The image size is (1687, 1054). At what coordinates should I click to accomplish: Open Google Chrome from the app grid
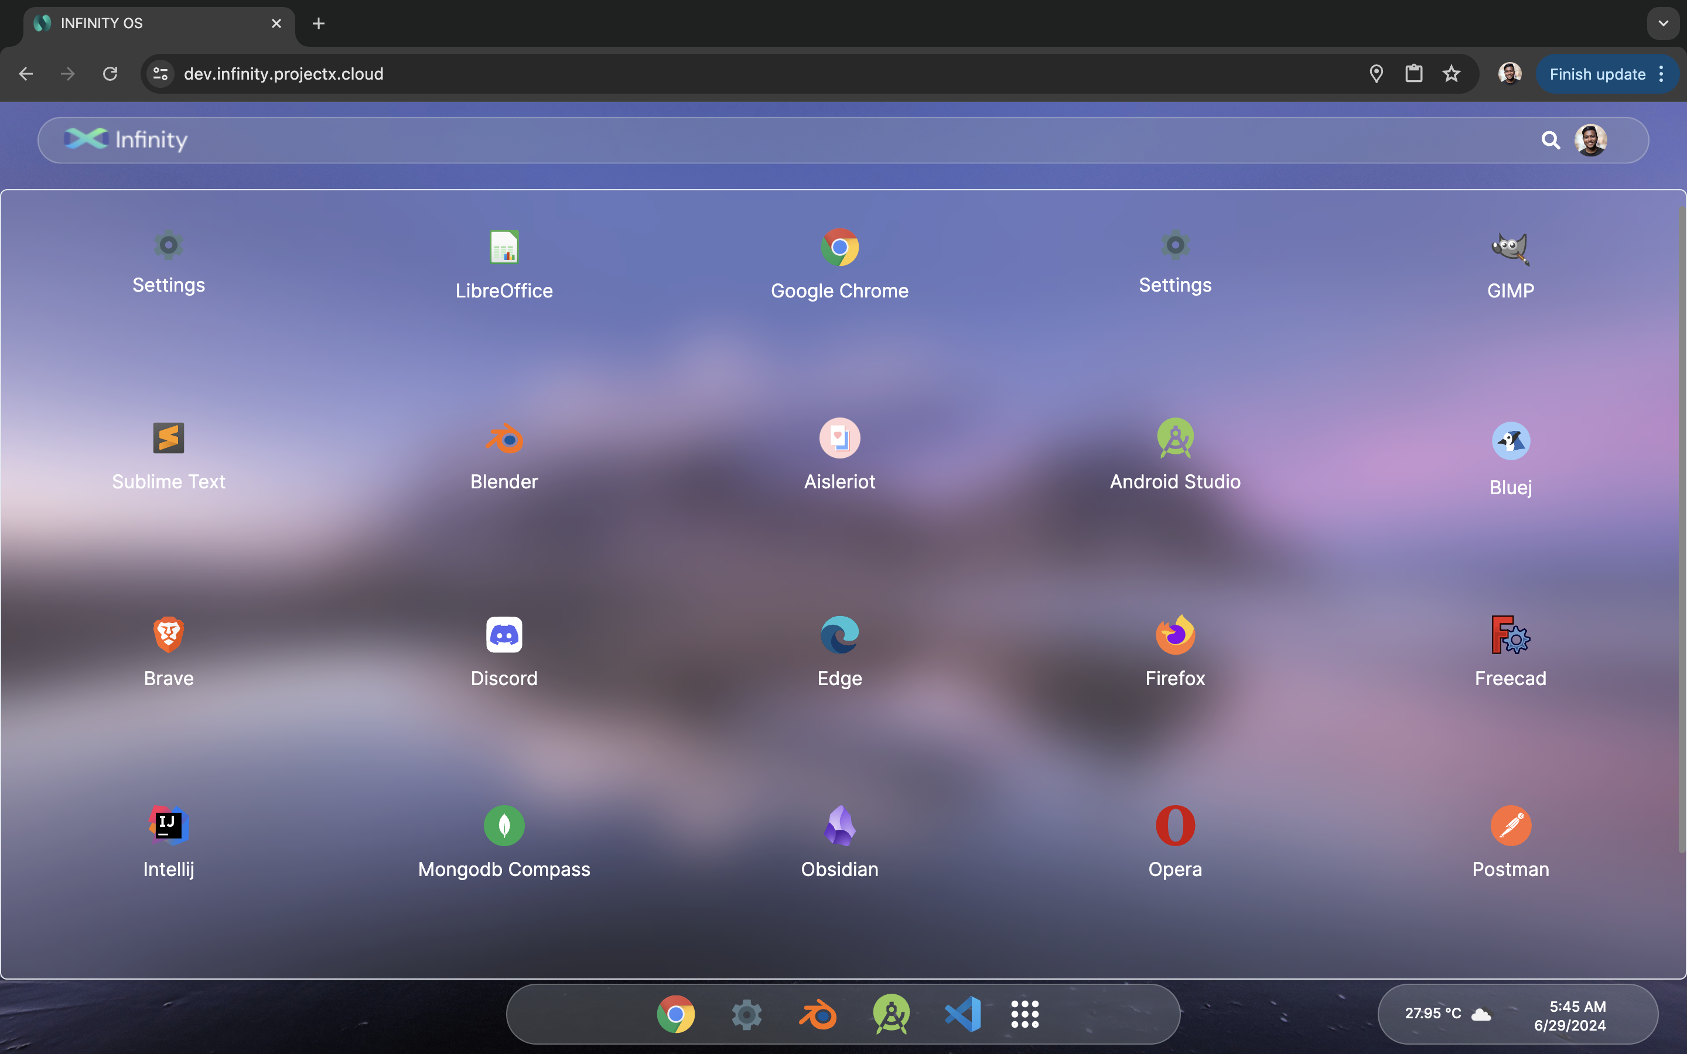(839, 265)
